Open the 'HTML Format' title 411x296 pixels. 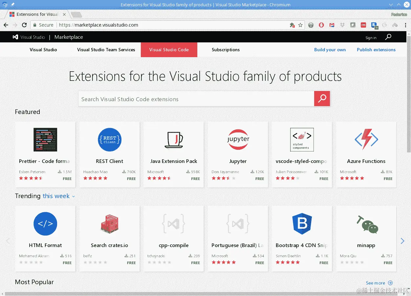45,245
